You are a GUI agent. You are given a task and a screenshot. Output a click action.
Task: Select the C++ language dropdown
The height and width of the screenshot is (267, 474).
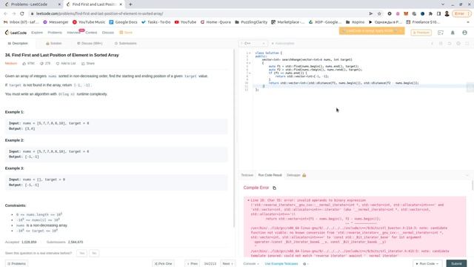coord(253,44)
